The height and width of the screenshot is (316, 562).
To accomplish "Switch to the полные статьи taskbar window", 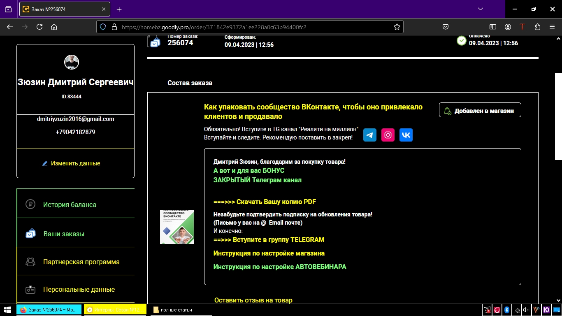I will point(181,310).
